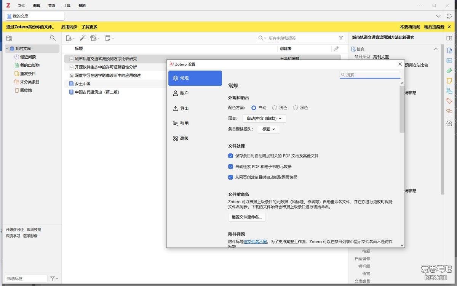This screenshot has height=286, width=457.
Task: Open tab list dropdown chevron at top right
Action: coord(438,16)
